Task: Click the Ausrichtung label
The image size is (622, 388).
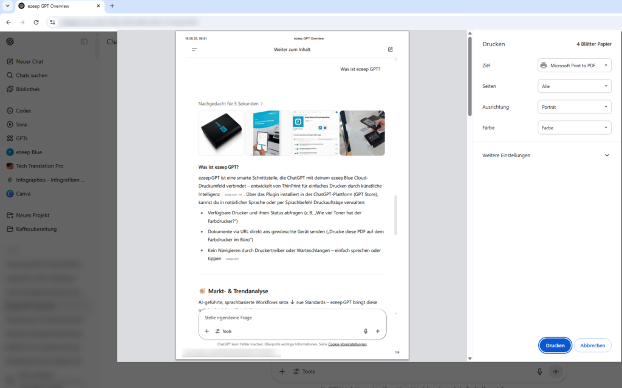Action: coord(496,107)
